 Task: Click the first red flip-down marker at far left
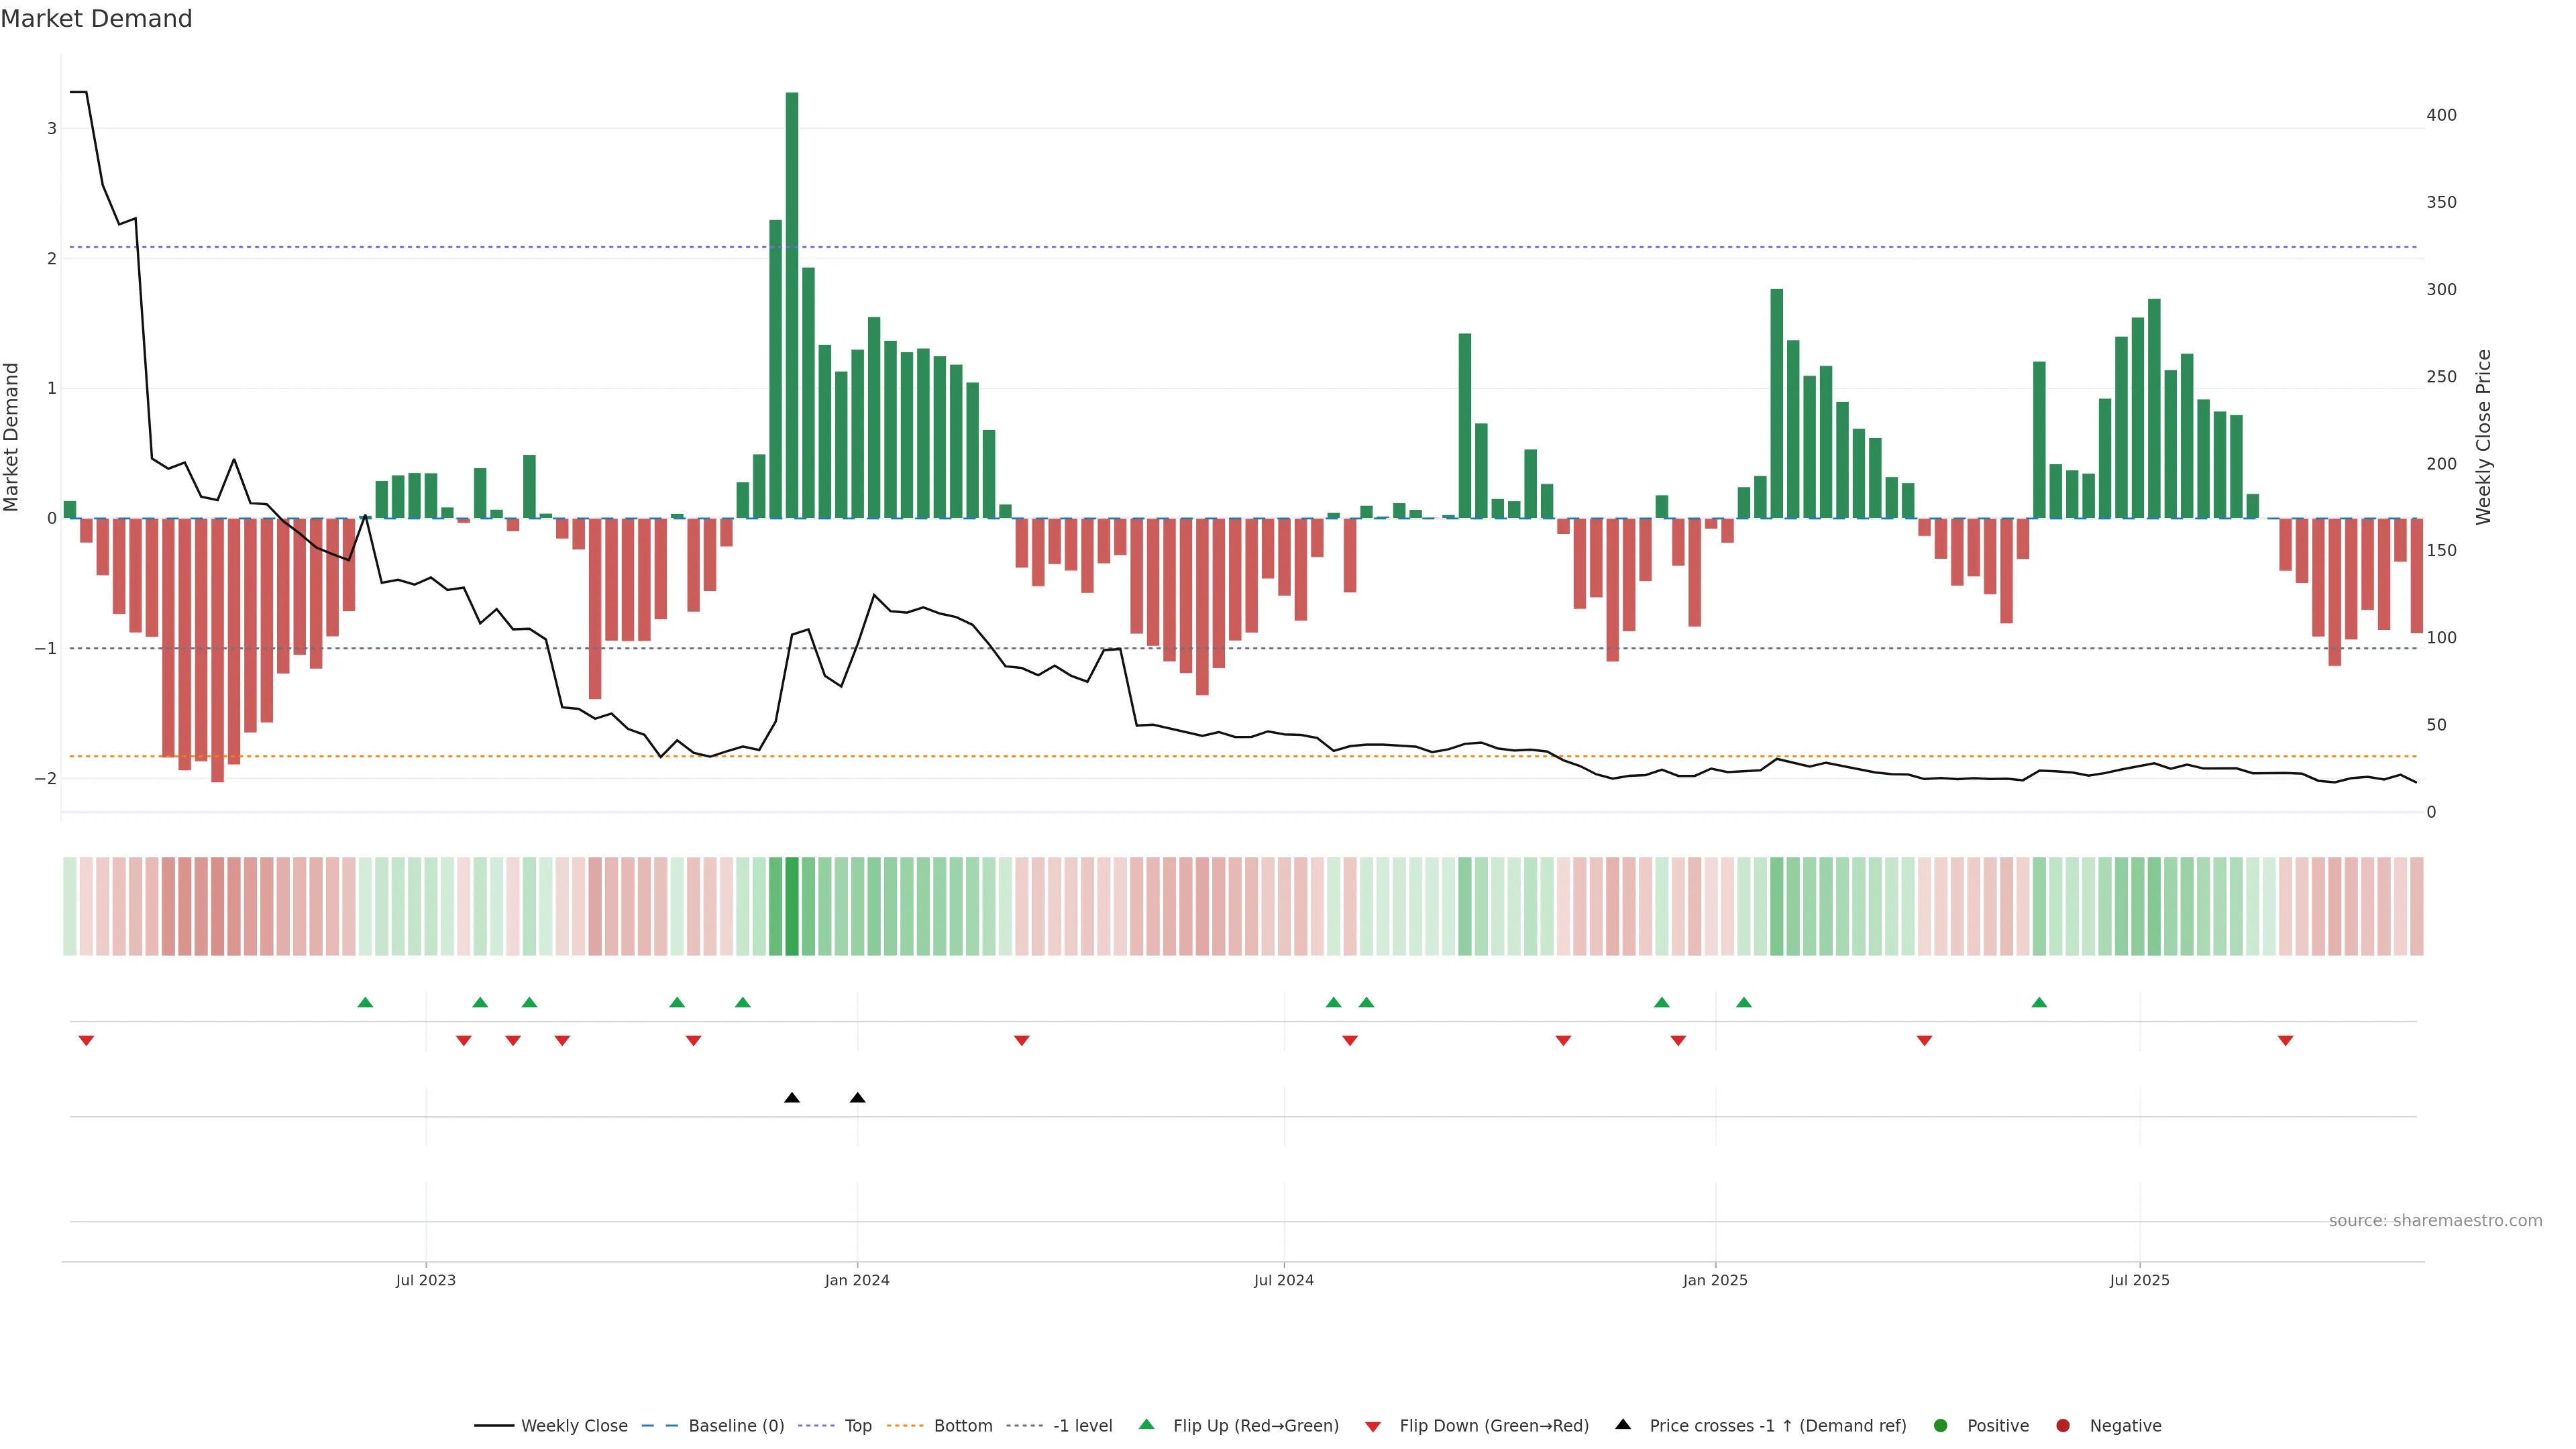[x=86, y=1041]
